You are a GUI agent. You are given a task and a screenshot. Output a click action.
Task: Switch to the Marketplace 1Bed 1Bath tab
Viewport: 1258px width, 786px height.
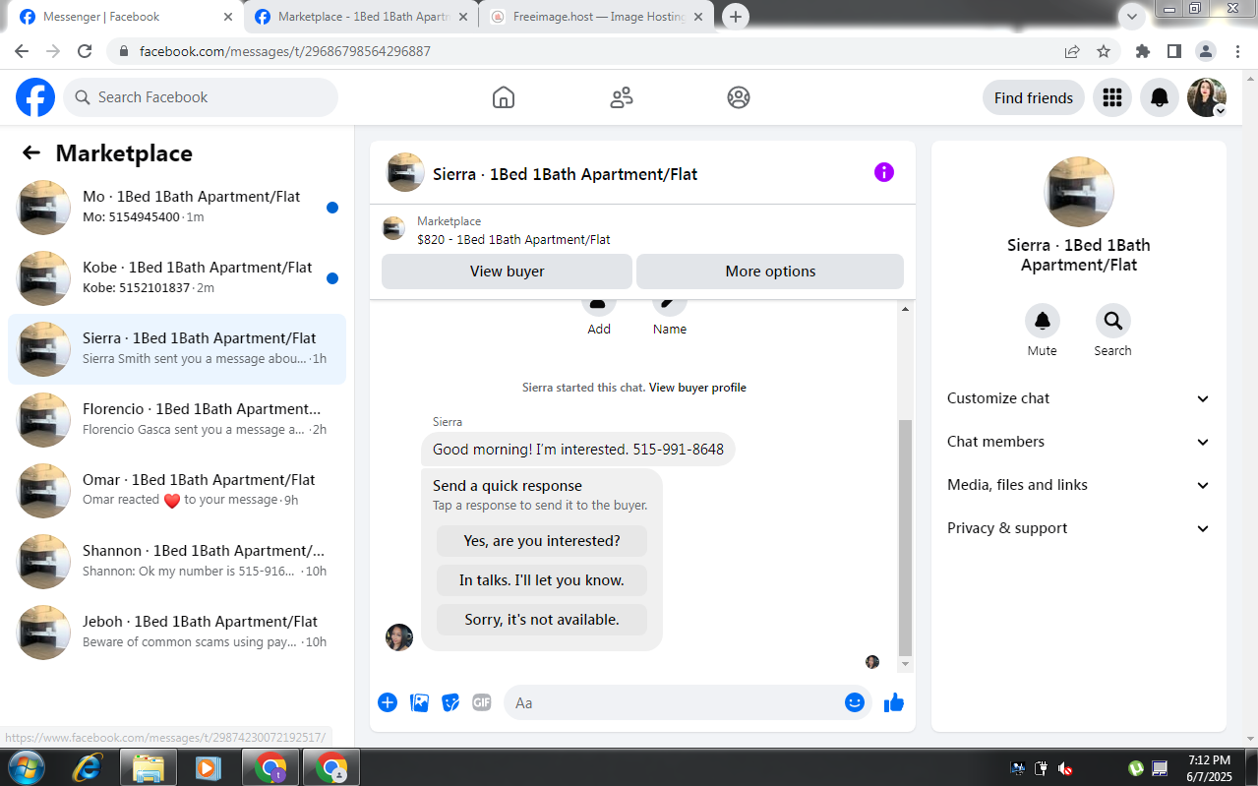361,17
